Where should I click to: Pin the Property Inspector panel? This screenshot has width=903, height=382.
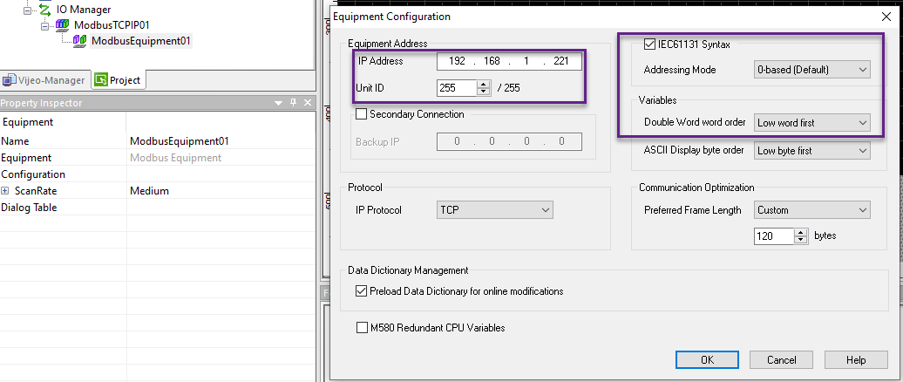(x=293, y=103)
